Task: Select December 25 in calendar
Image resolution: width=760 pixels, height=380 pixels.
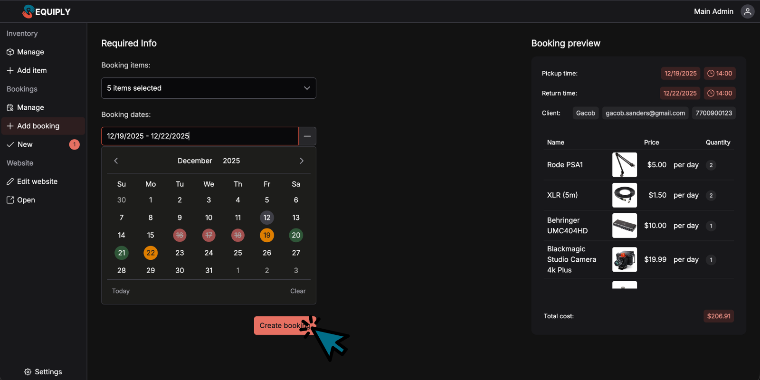Action: 238,253
